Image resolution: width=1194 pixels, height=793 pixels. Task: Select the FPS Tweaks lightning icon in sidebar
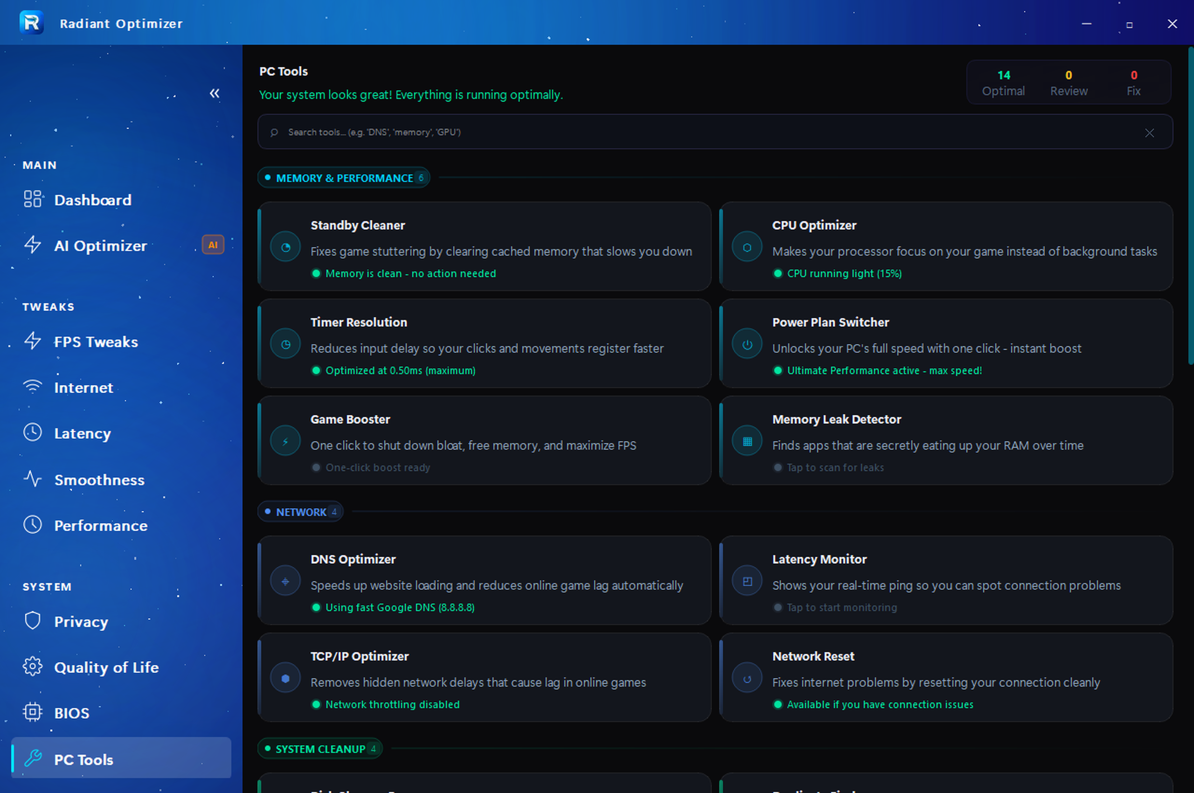[x=32, y=341]
